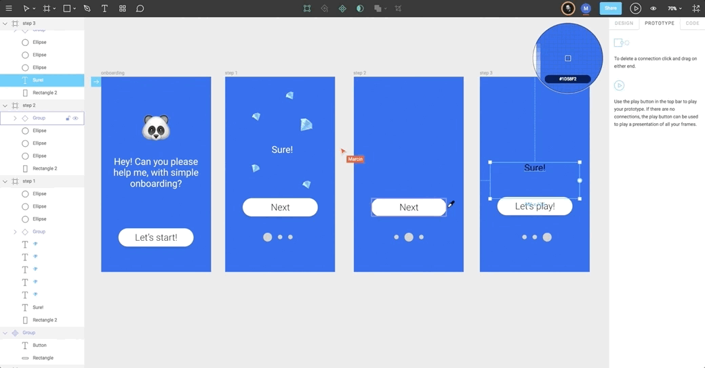Click the step 2 frame title on canvas
Viewport: 705px width, 368px height.
pos(360,72)
